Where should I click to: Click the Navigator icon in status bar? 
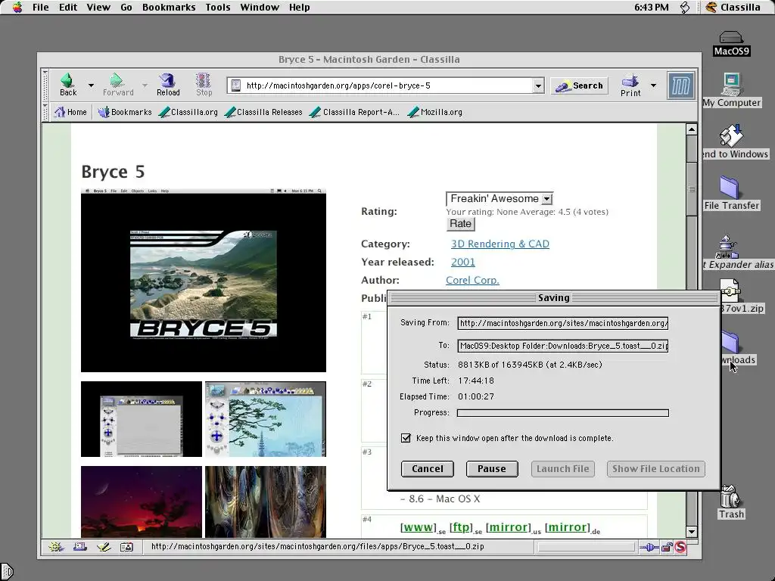tap(56, 547)
